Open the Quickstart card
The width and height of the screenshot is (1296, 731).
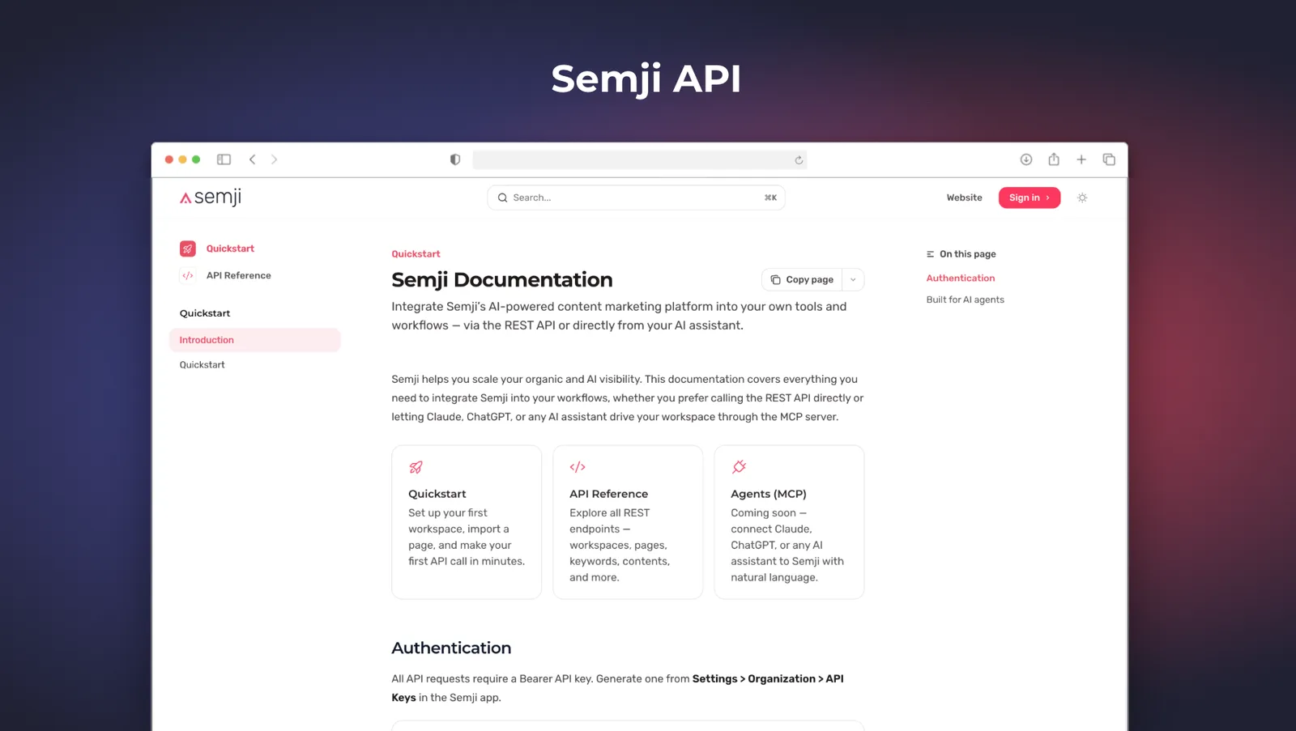tap(467, 522)
